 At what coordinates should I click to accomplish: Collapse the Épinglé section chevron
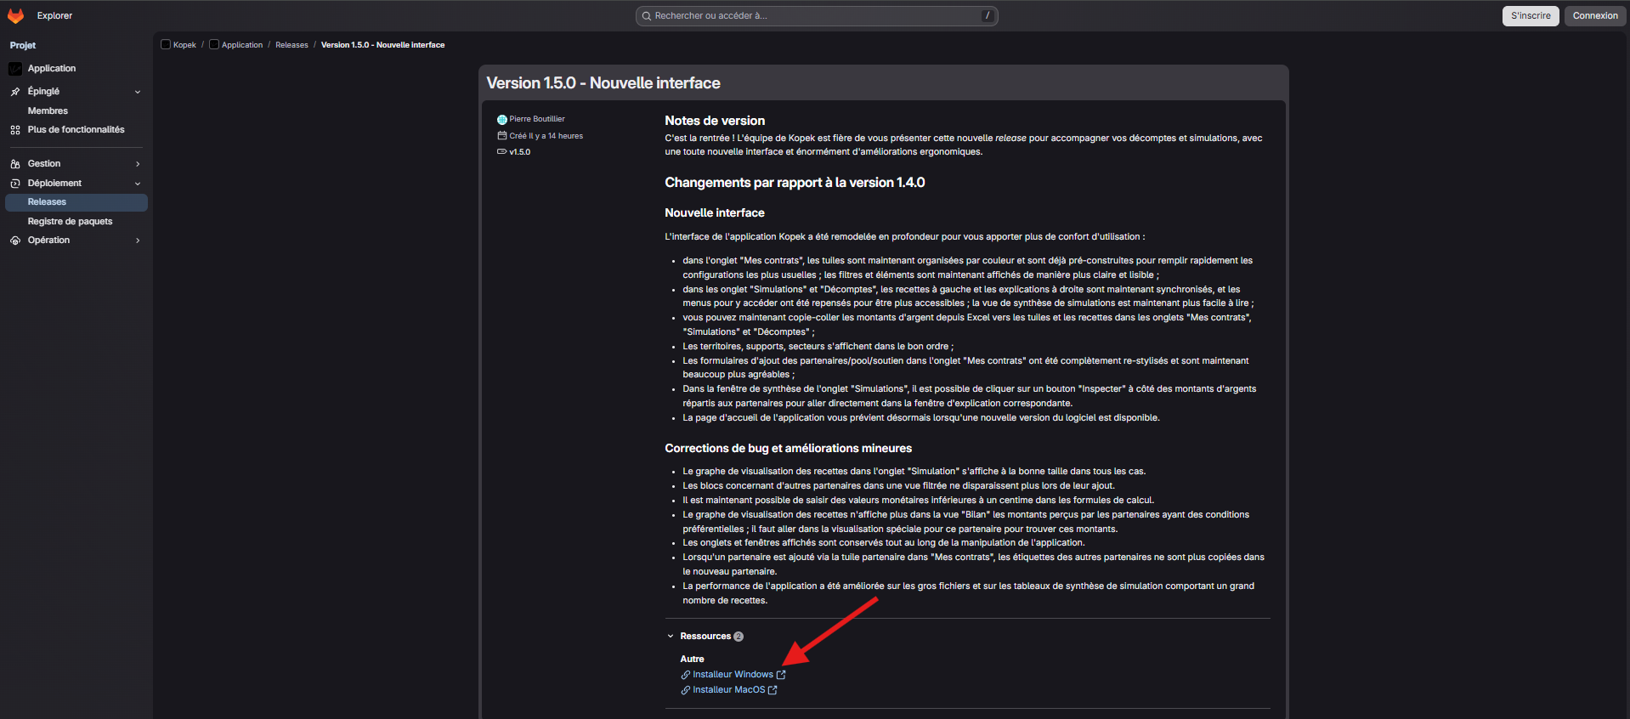click(138, 92)
